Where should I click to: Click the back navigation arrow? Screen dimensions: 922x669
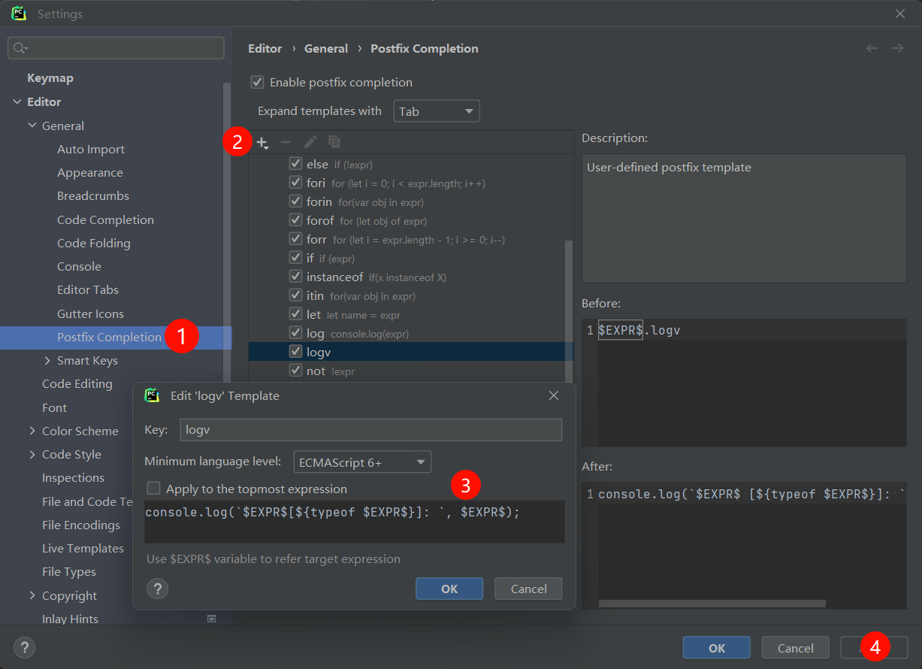pyautogui.click(x=872, y=48)
